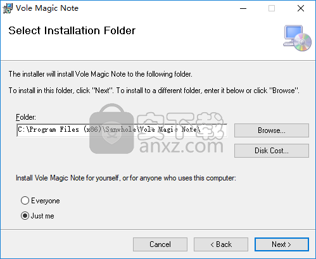This screenshot has width=316, height=259.
Task: Go to the previous step with Back
Action: [221, 244]
